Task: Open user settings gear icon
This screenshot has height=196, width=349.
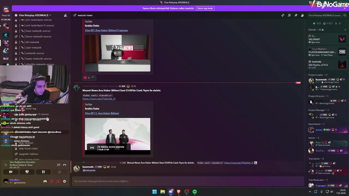Action: click(64, 181)
